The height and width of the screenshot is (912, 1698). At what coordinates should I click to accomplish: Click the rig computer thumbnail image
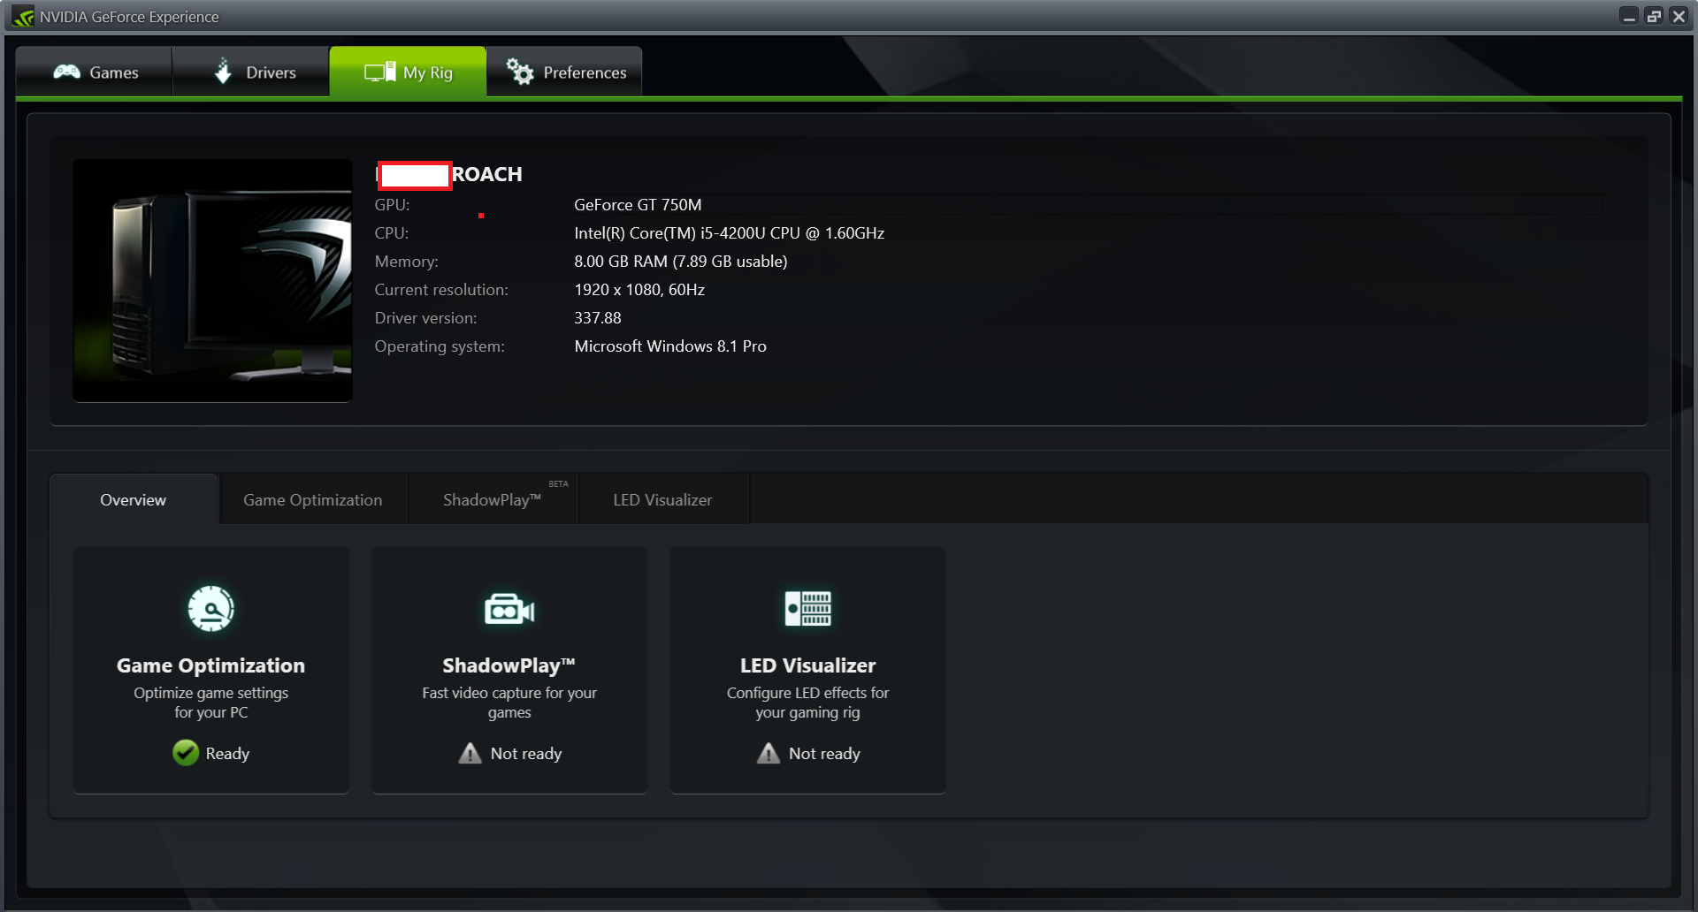tap(212, 280)
